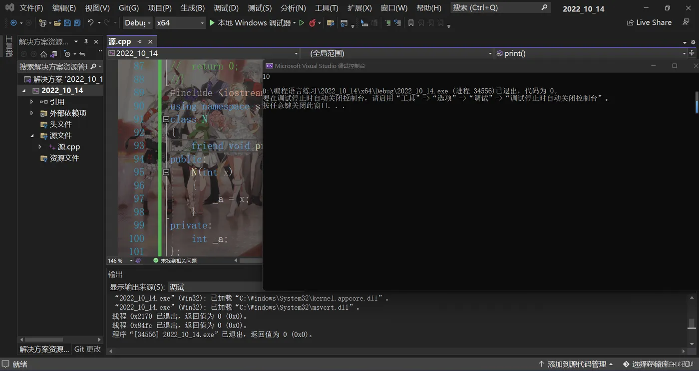Start debugging with 本地 Windows 调试器

click(x=250, y=23)
